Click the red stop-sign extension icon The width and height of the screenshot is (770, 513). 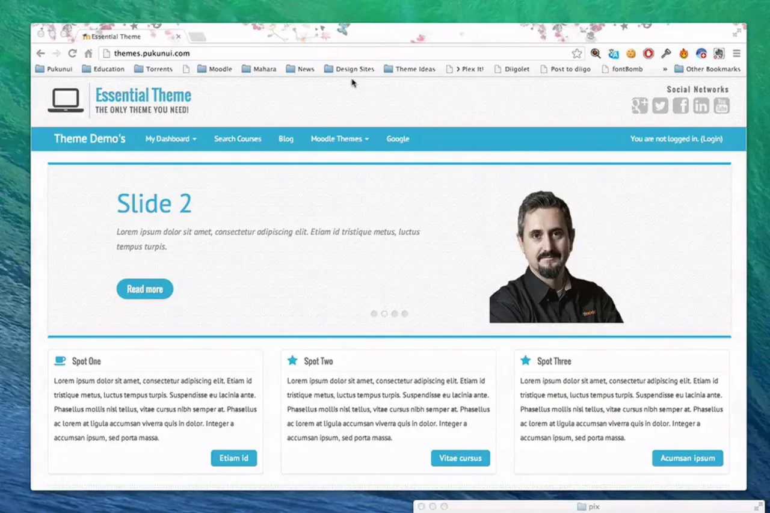pyautogui.click(x=648, y=54)
